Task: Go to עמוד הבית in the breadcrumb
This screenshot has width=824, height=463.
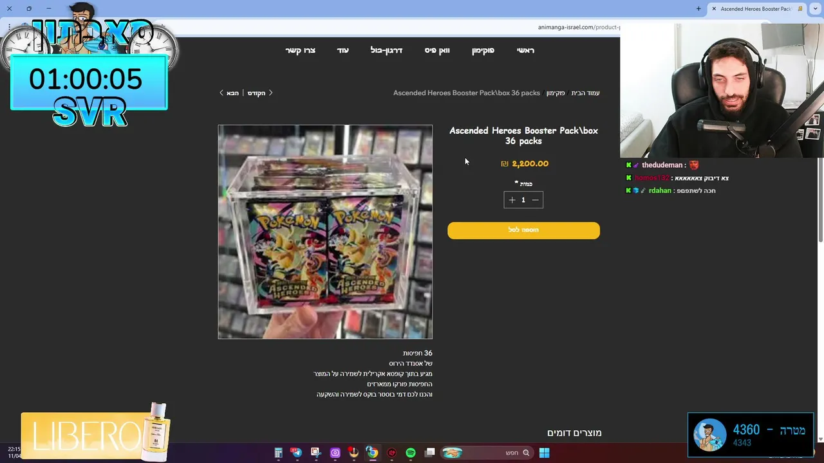Action: coord(585,93)
